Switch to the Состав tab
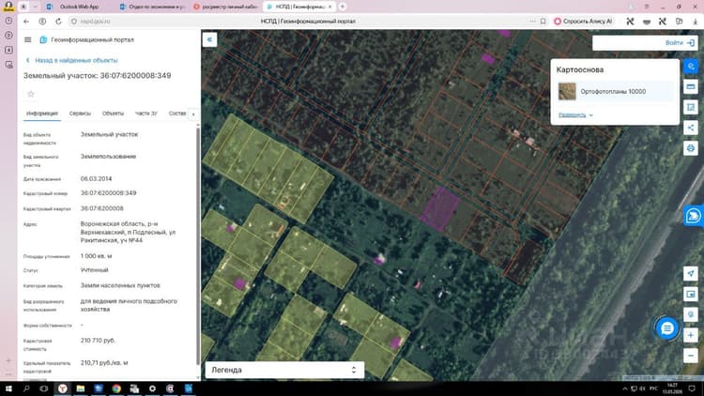 click(x=177, y=114)
